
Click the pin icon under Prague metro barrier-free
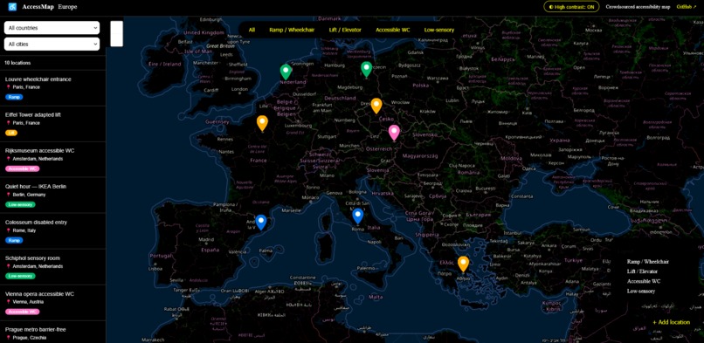click(x=8, y=338)
